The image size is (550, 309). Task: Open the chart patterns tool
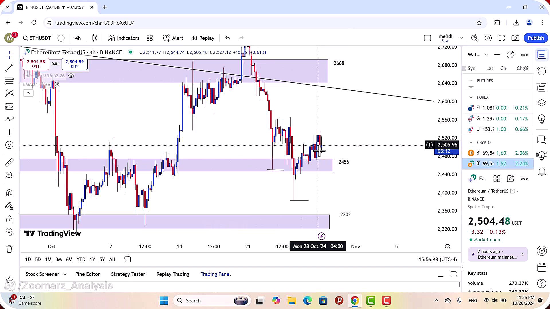click(x=9, y=93)
